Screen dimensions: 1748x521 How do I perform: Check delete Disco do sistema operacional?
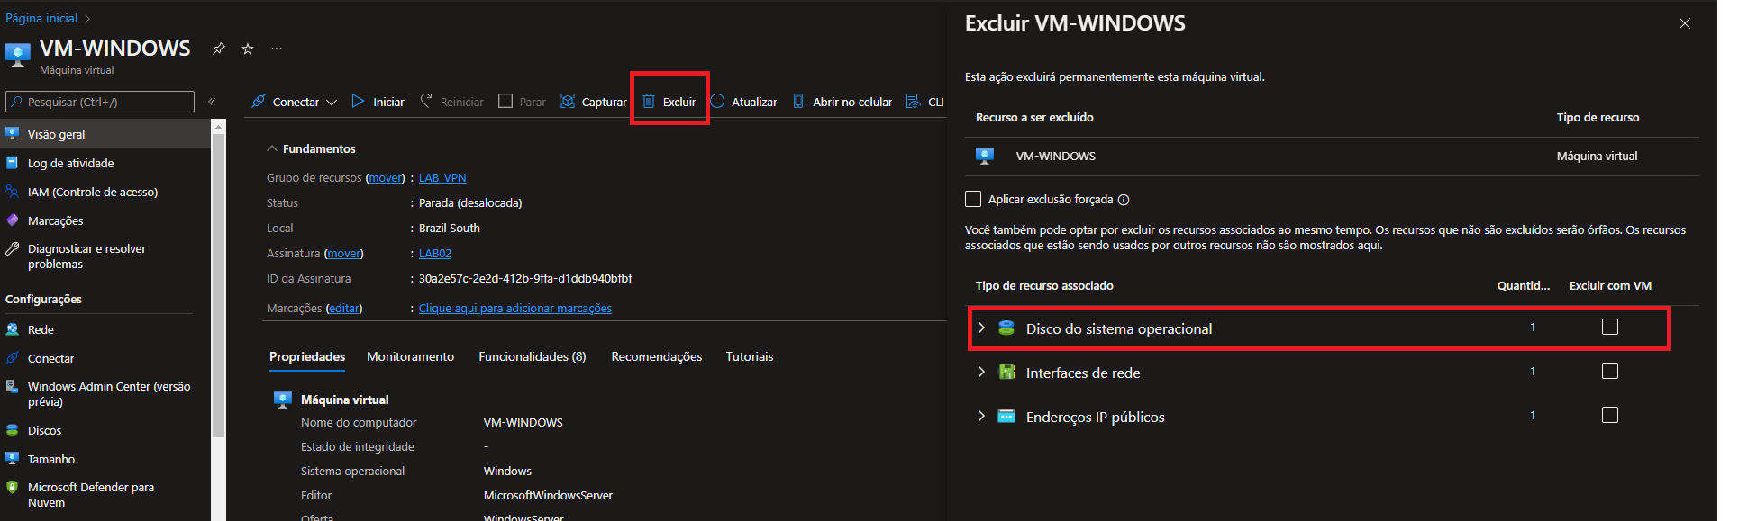click(1610, 327)
